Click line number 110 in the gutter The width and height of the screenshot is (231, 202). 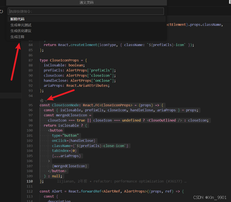(x=30, y=181)
